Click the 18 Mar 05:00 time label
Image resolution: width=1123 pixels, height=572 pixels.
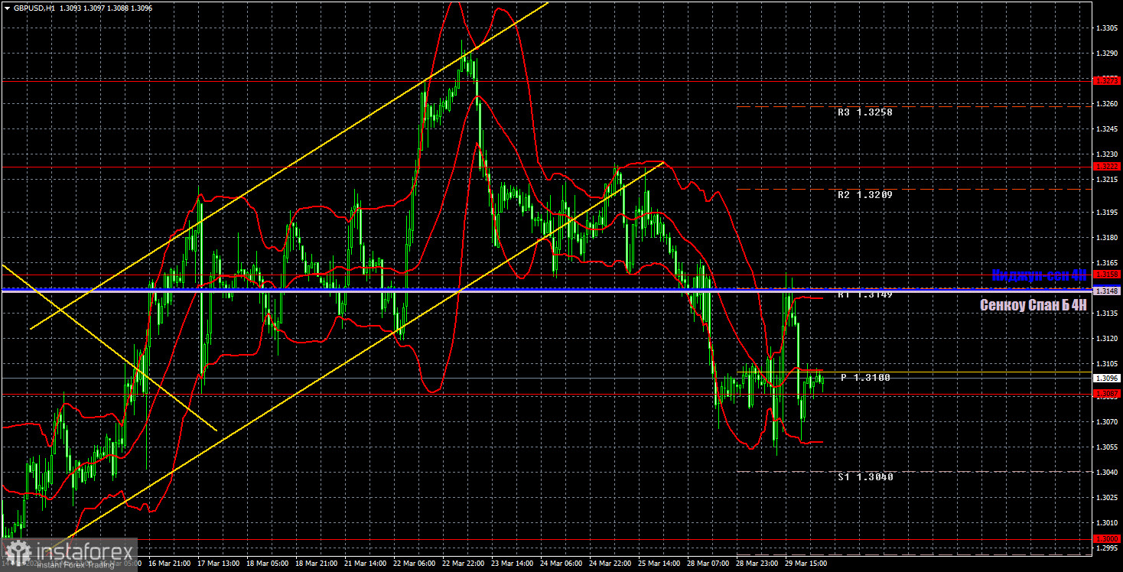tap(269, 564)
